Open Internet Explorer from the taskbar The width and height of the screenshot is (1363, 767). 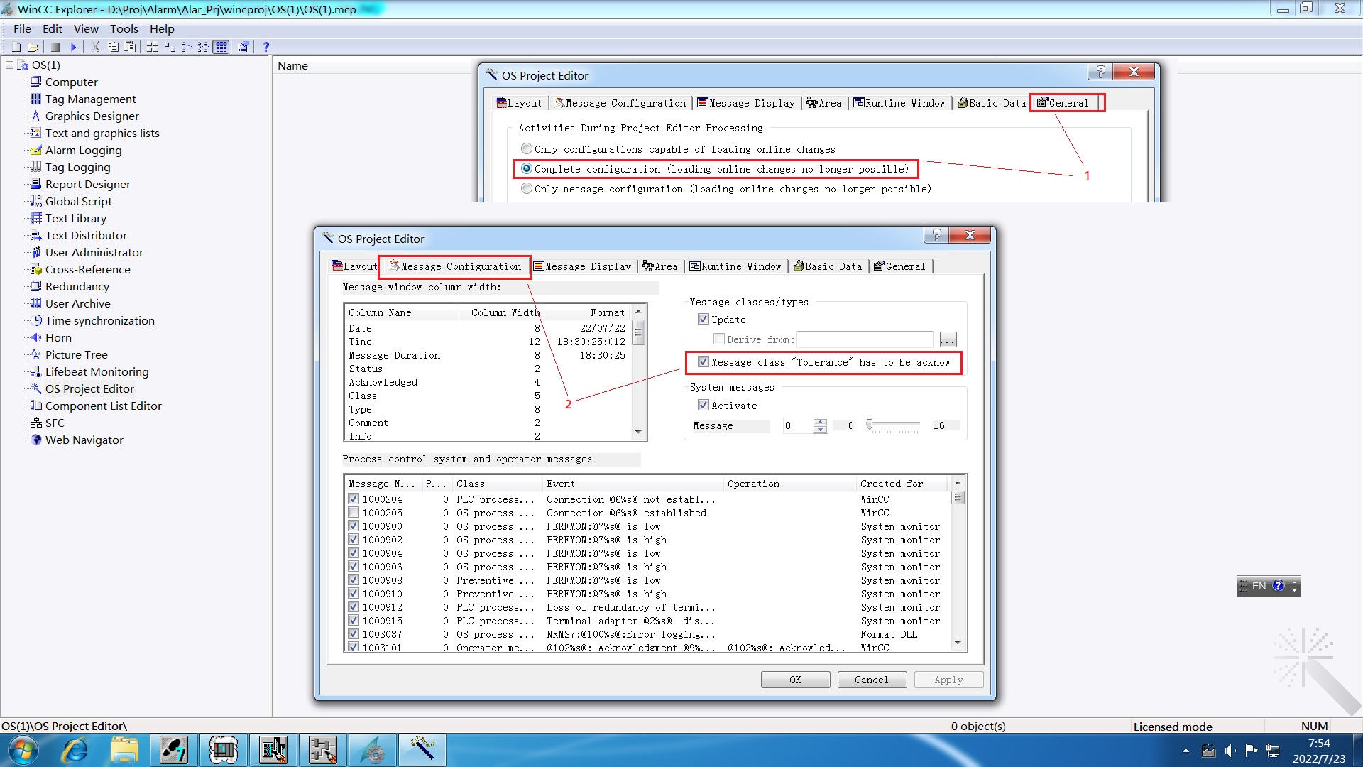point(75,750)
